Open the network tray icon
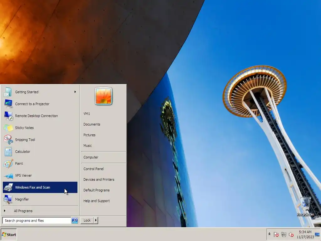This screenshot has width=321, height=241. pyautogui.click(x=283, y=234)
